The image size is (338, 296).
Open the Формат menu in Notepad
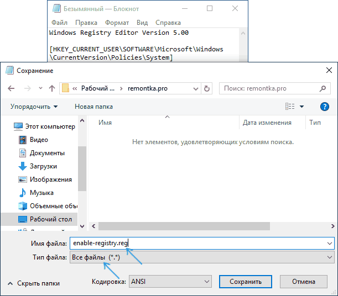coord(117,23)
